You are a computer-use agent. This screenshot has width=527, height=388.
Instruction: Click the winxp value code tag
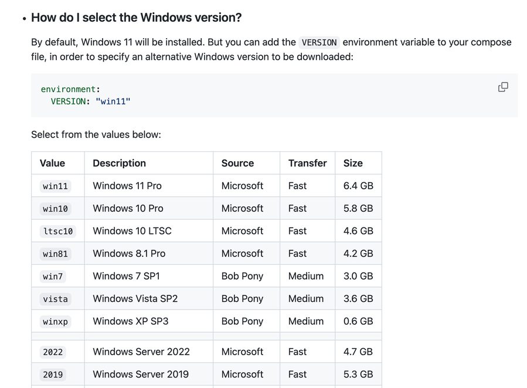pyautogui.click(x=55, y=322)
